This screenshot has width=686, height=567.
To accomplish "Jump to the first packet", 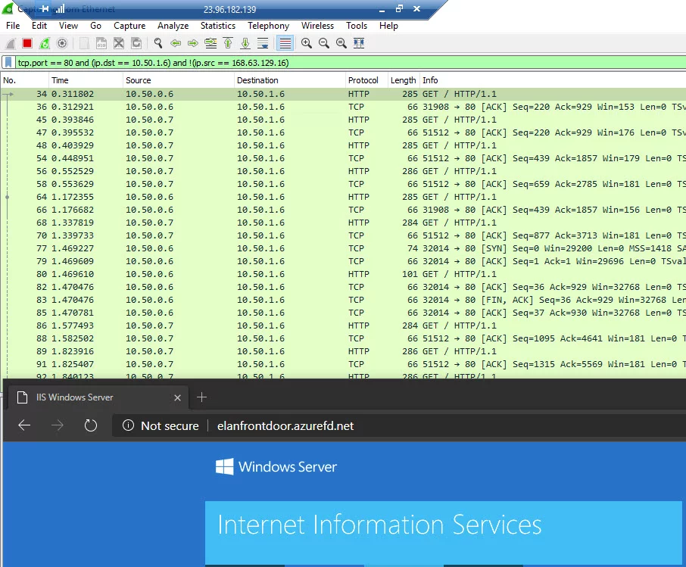I will point(228,43).
